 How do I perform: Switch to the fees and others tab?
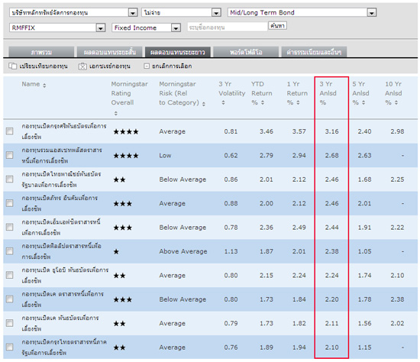click(x=314, y=52)
